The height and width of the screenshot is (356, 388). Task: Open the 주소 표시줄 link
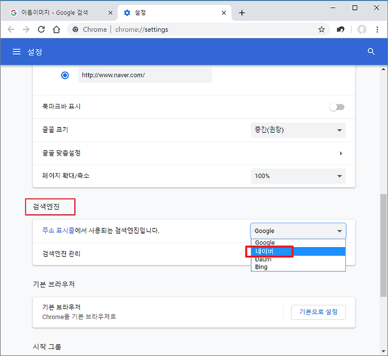coord(58,231)
